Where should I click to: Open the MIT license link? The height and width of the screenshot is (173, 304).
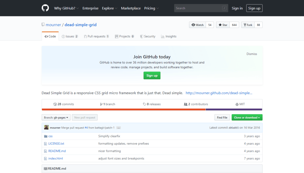click(x=240, y=104)
